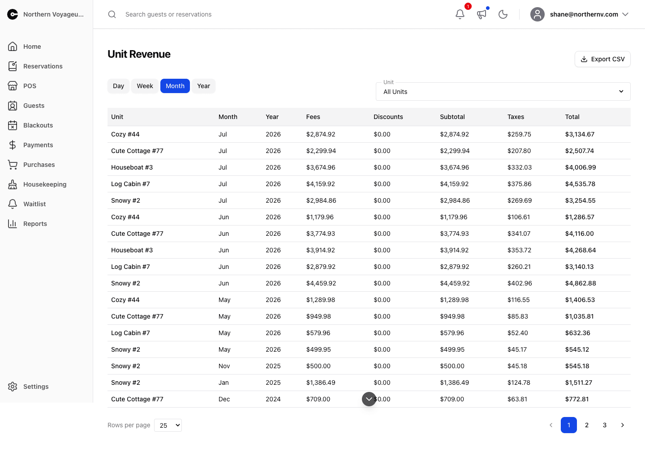The width and height of the screenshot is (645, 451).
Task: Open the POS store icon
Action: (13, 86)
